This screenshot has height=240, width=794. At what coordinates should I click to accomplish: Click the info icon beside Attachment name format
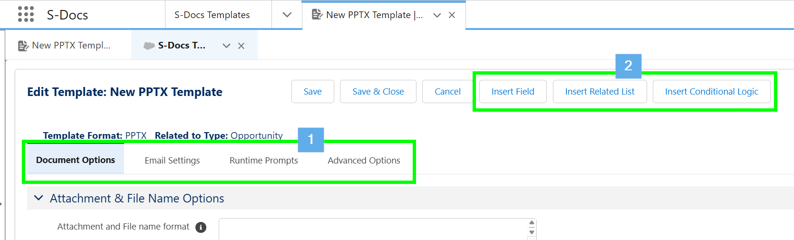[201, 227]
